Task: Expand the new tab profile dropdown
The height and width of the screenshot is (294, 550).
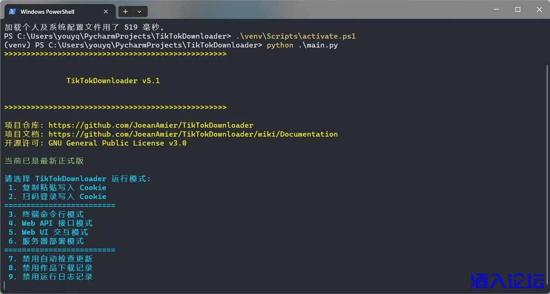Action: (140, 12)
